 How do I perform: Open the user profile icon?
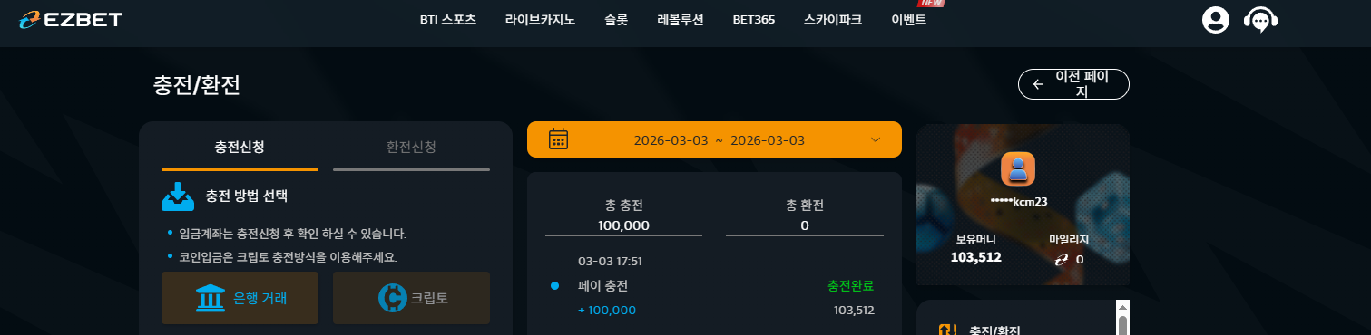[1215, 20]
